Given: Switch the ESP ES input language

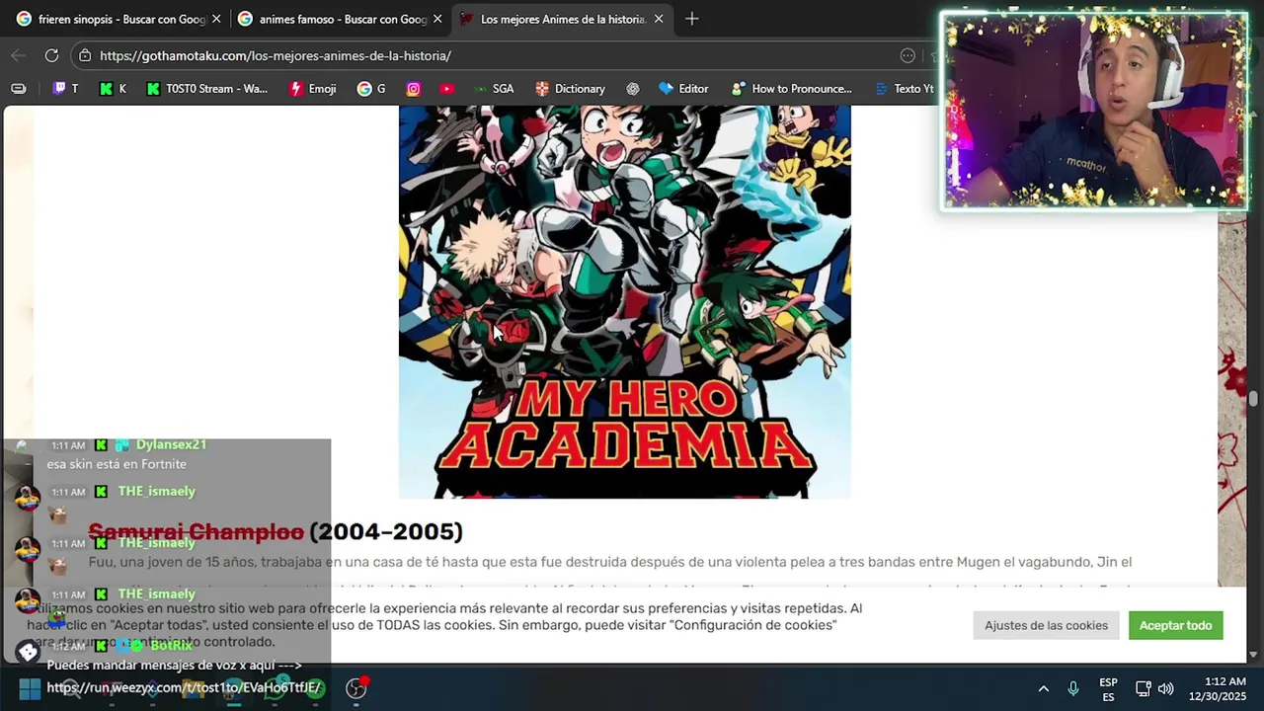Looking at the screenshot, I should point(1108,689).
